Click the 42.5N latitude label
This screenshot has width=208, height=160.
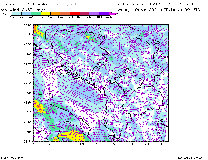[x=28, y=83]
